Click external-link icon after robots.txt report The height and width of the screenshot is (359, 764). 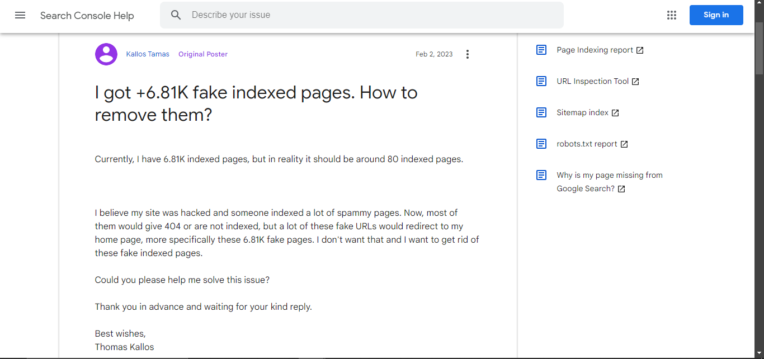point(624,144)
